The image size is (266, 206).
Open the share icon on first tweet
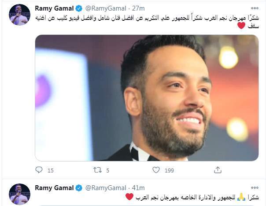coord(218,170)
